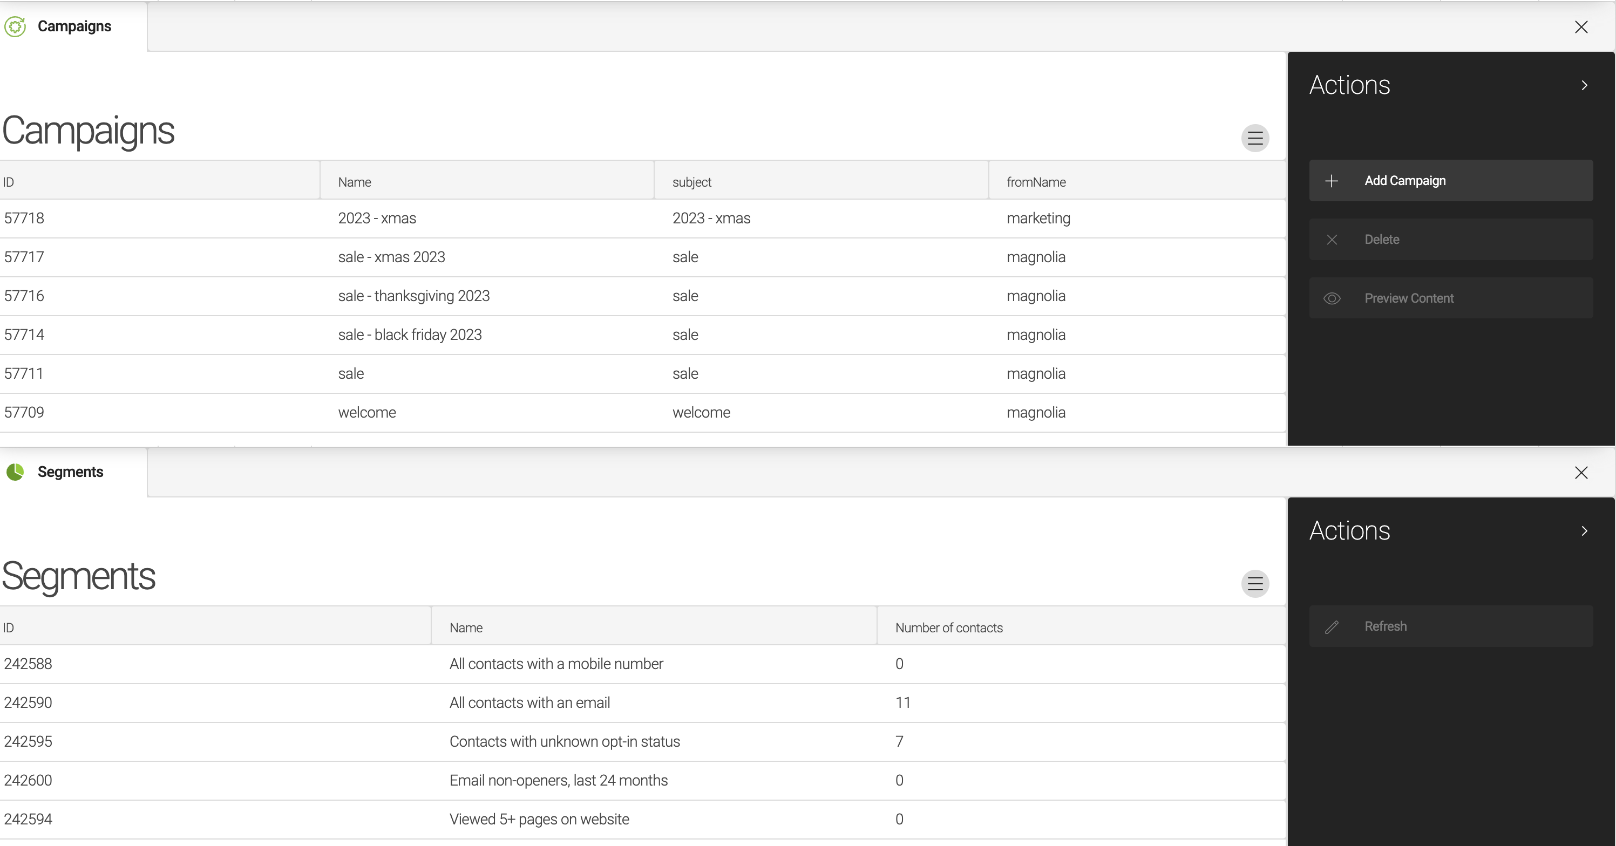Click the plus icon for Add Campaign

(x=1331, y=181)
